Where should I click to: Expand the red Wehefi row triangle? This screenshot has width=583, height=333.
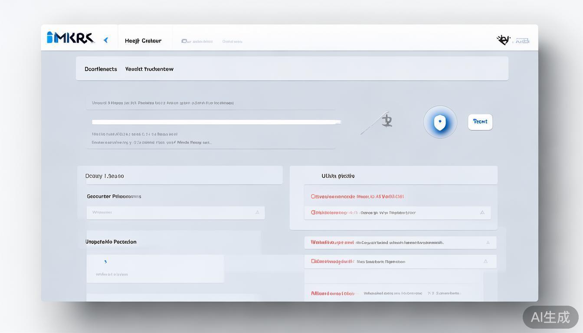click(488, 243)
